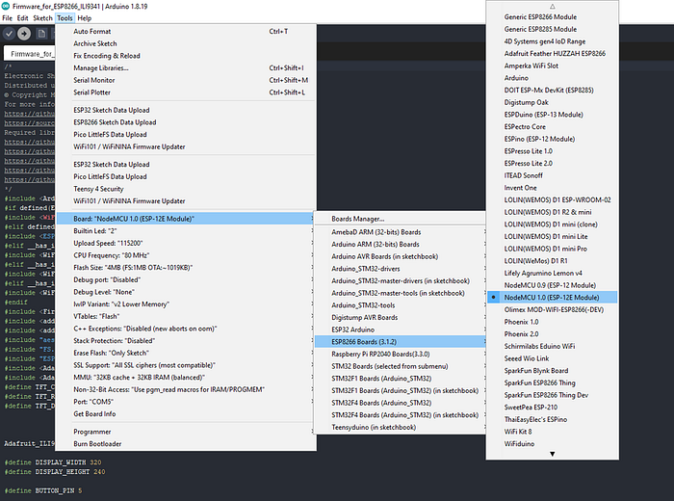674x501 pixels.
Task: Click the New sketch toolbar icon
Action: [41, 34]
